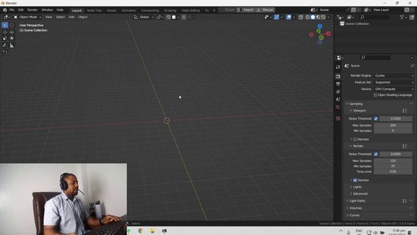Switch to the Scripting workspace tab

[x=170, y=10]
